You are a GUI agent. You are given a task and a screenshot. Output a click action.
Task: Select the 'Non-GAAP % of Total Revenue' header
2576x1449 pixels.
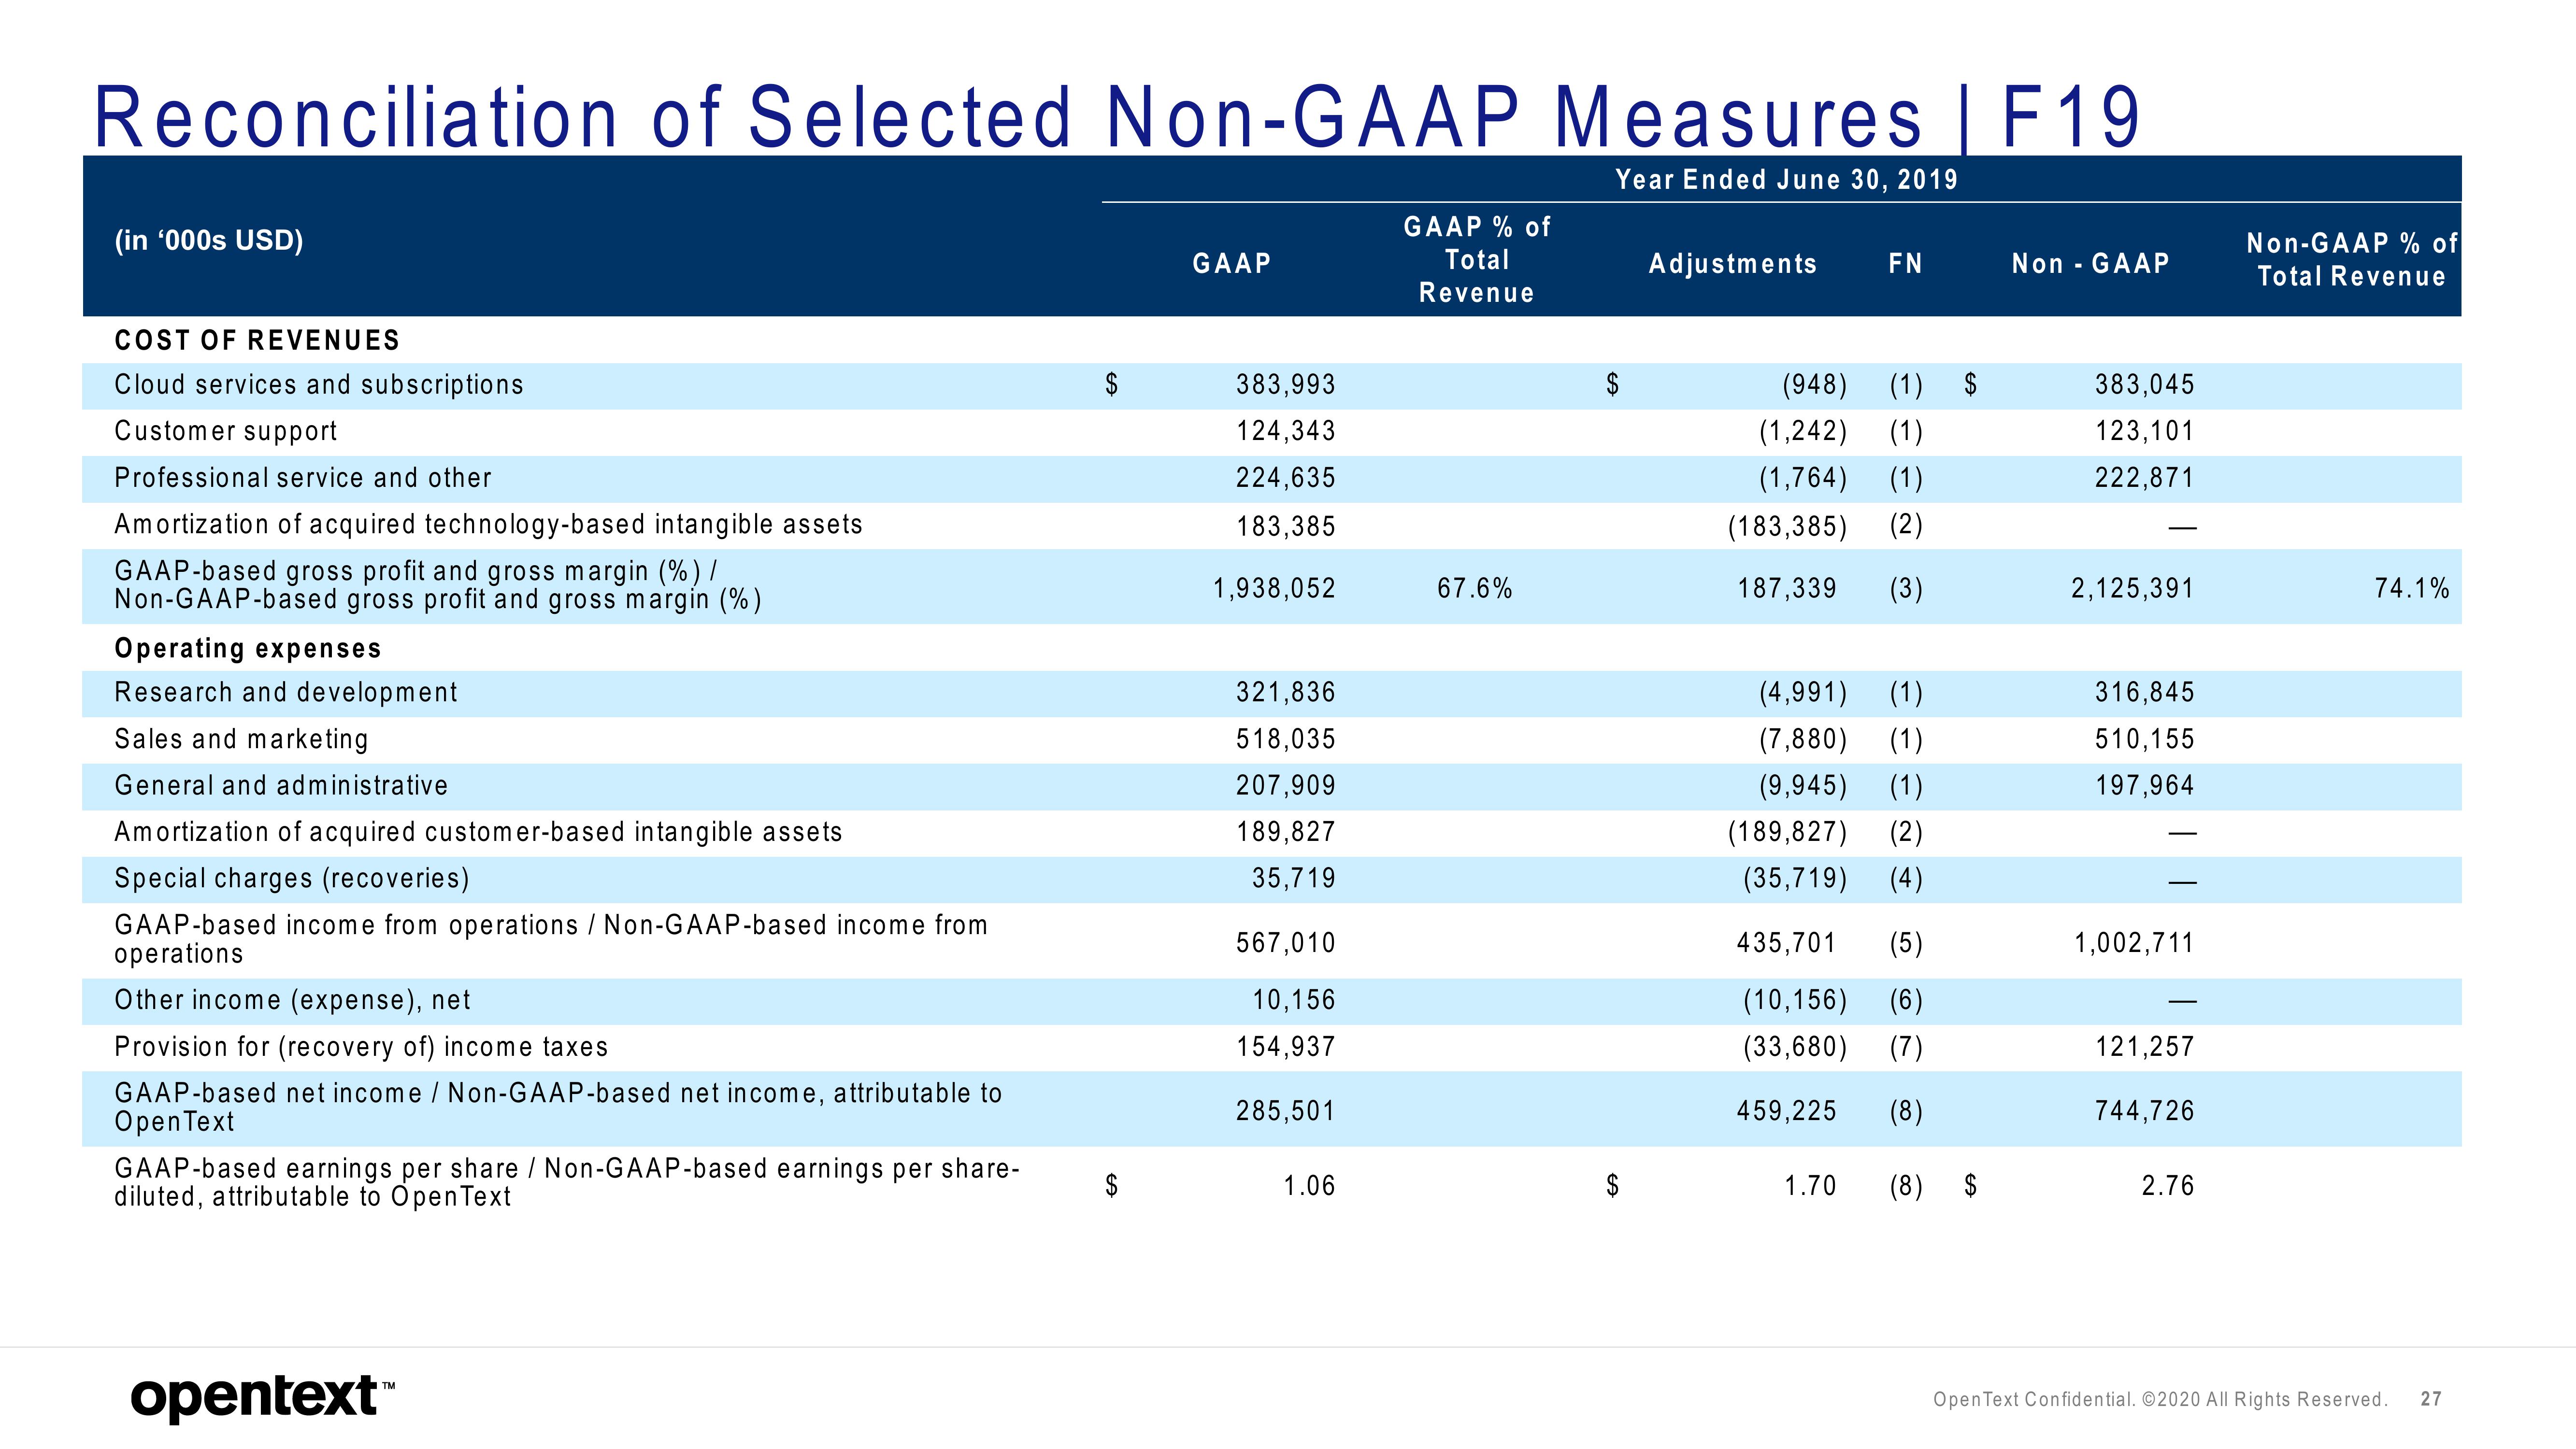point(2352,260)
